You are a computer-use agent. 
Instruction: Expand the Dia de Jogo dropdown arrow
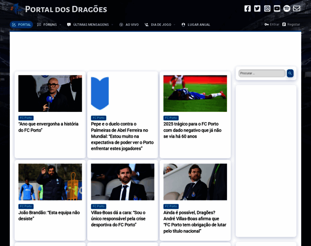coord(175,25)
